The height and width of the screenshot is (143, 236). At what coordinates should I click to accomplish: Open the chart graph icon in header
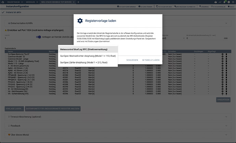pyautogui.click(x=220, y=2)
